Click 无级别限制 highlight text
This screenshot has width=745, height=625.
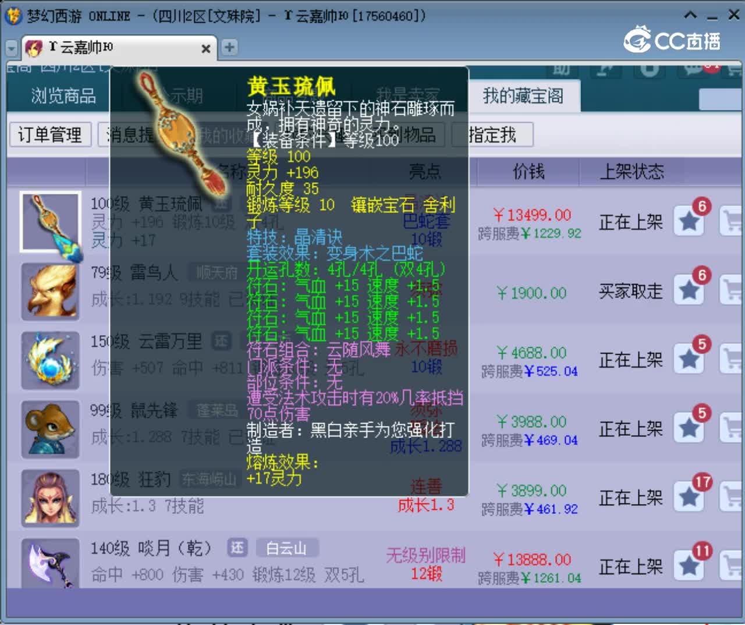point(426,555)
